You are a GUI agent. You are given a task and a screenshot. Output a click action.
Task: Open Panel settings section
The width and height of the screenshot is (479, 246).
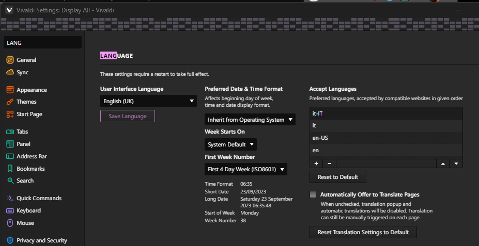click(x=24, y=144)
